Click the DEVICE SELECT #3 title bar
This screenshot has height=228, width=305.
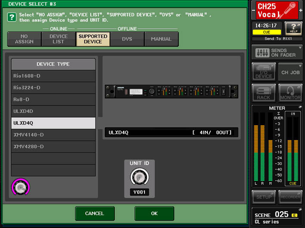[124, 4]
